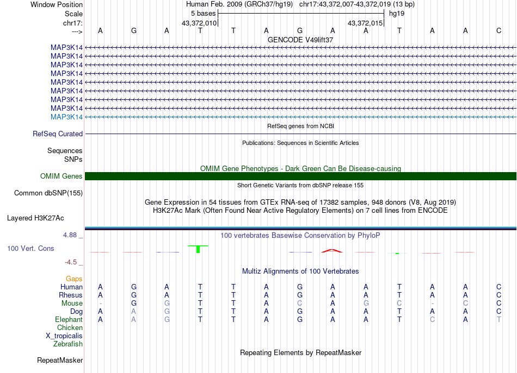Click the Common dbSNP(155) track label

(x=48, y=193)
